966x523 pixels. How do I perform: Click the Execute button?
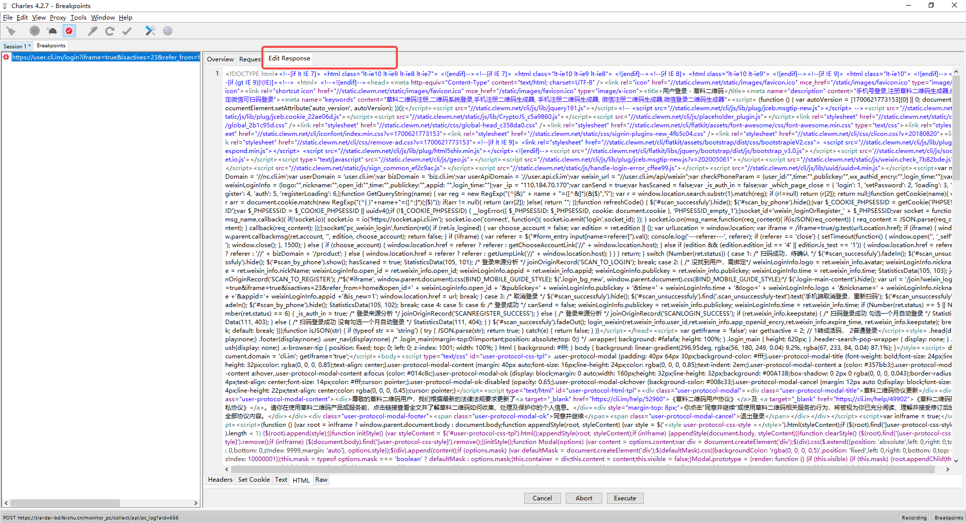coord(625,498)
